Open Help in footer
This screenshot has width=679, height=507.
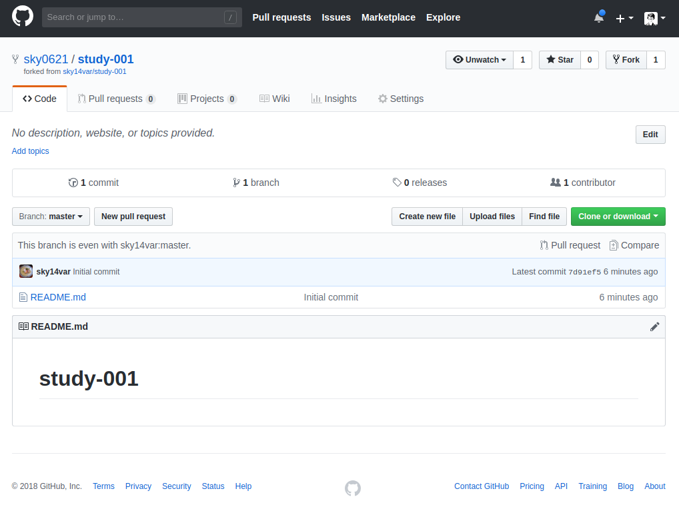[243, 486]
